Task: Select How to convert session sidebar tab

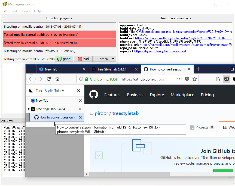Action: point(57,117)
